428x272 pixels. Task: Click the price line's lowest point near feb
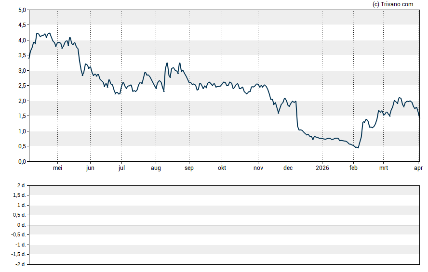pos(358,148)
